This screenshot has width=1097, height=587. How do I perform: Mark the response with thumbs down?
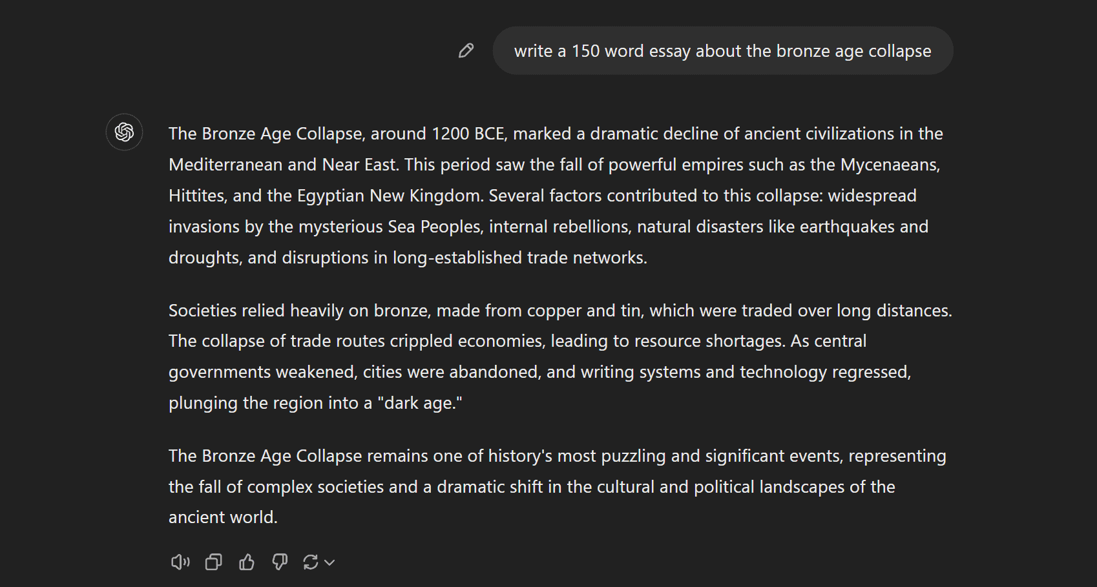[x=280, y=562]
